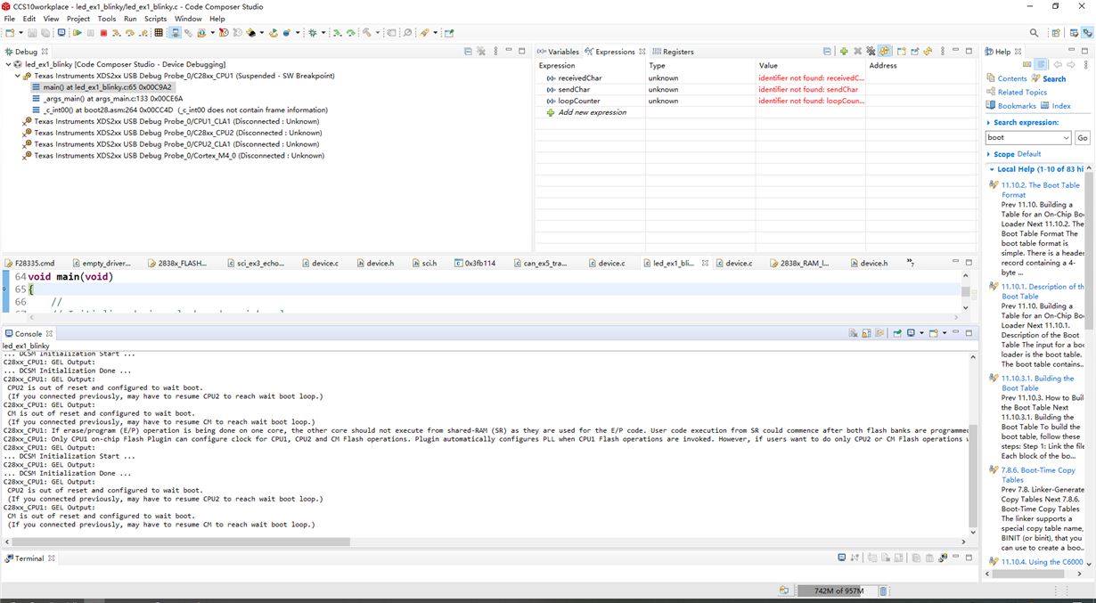Open the sci.h editor tab
The width and height of the screenshot is (1096, 603).
click(424, 264)
